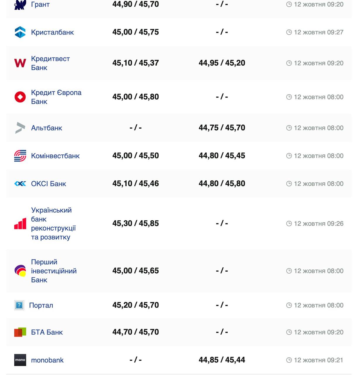Click the Комінвестбанк striped logo
The width and height of the screenshot is (357, 375).
tap(20, 156)
